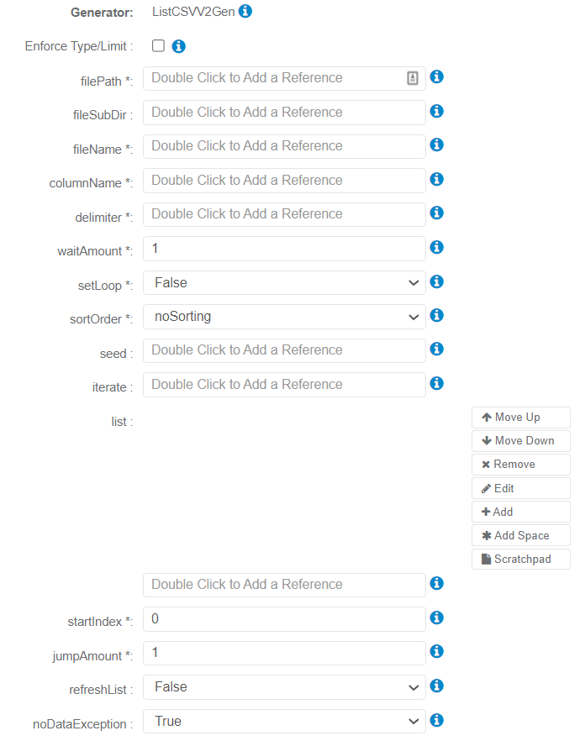Click into the waitAmount field
Image resolution: width=585 pixels, height=741 pixels.
[284, 249]
